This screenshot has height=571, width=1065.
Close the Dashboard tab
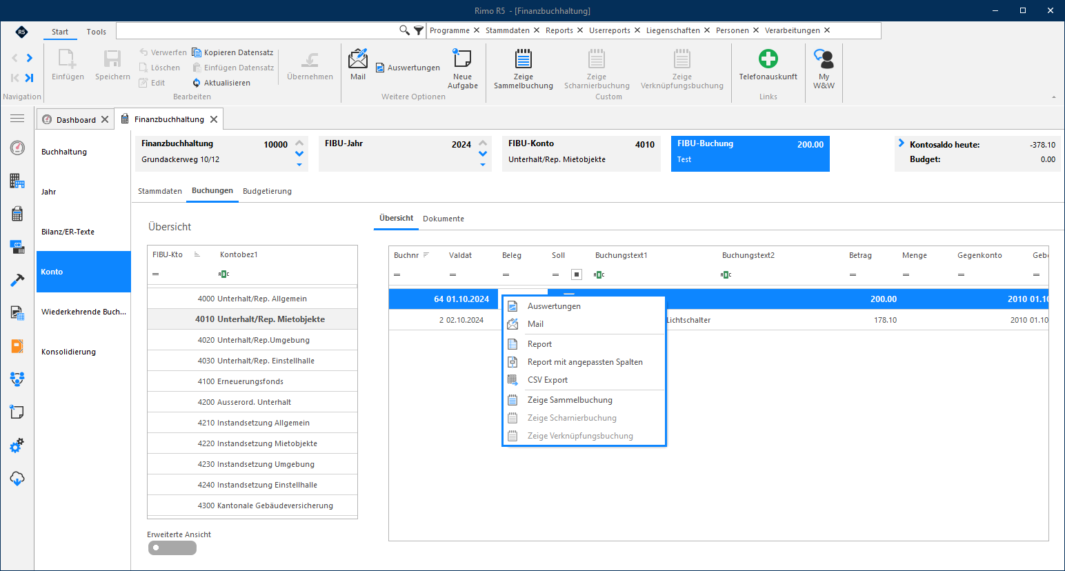pyautogui.click(x=105, y=119)
